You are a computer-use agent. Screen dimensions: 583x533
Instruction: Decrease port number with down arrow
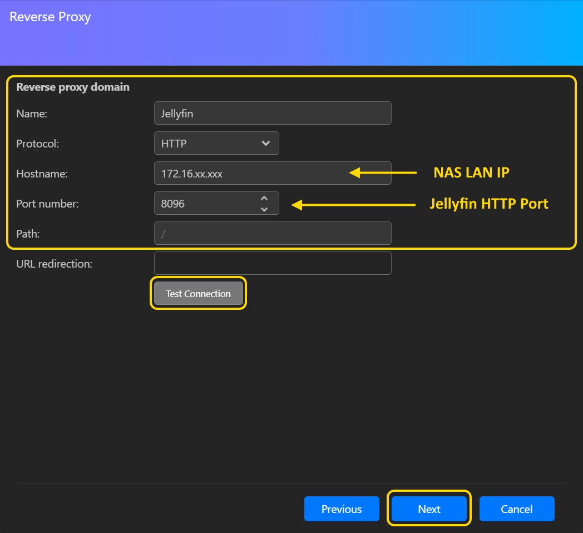click(264, 209)
